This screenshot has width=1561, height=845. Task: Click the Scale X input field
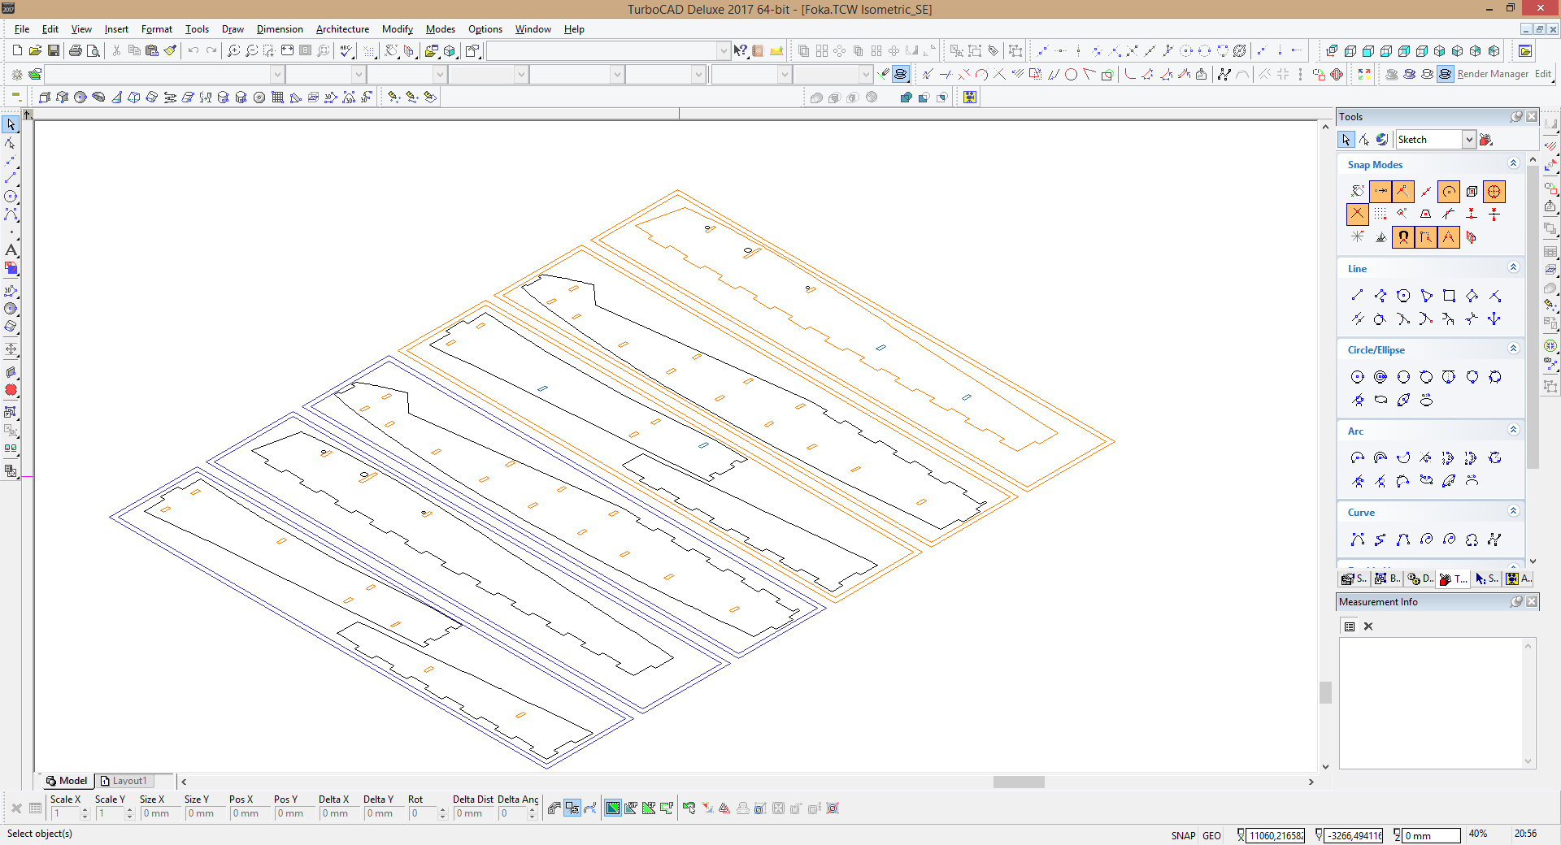(65, 813)
